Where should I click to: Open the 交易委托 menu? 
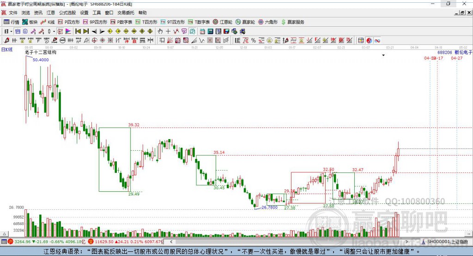[126, 12]
